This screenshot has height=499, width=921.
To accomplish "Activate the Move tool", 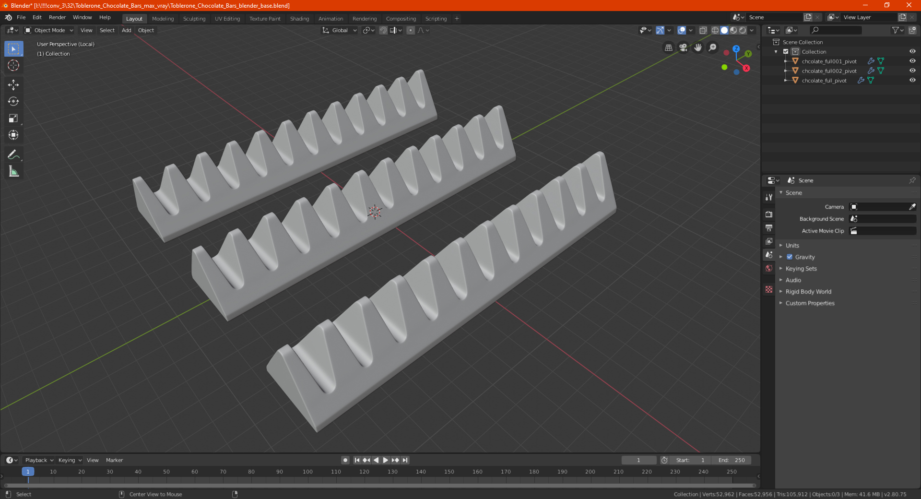I will pyautogui.click(x=13, y=85).
